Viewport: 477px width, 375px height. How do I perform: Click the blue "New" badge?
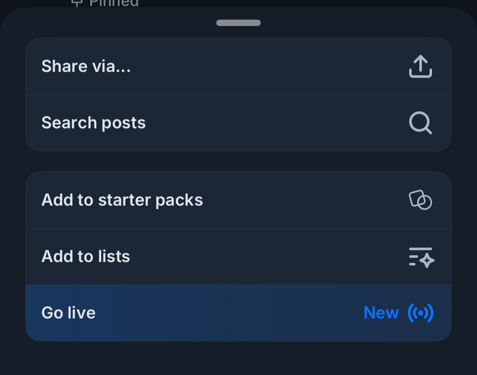coord(381,313)
